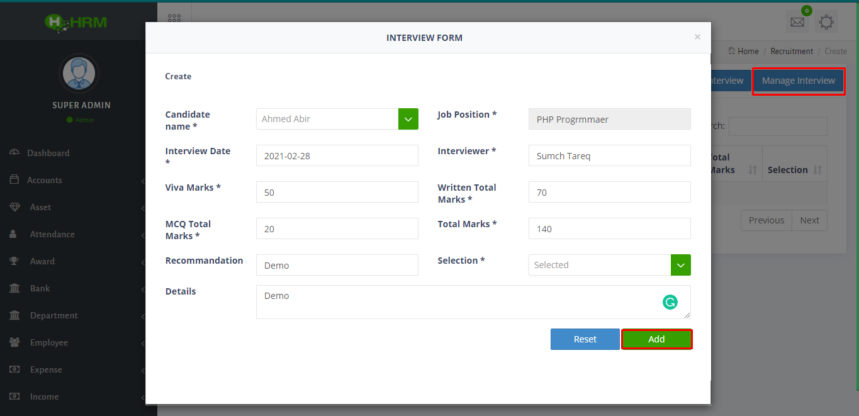859x416 pixels.
Task: Open the Attendance sidebar menu
Action: 52,234
